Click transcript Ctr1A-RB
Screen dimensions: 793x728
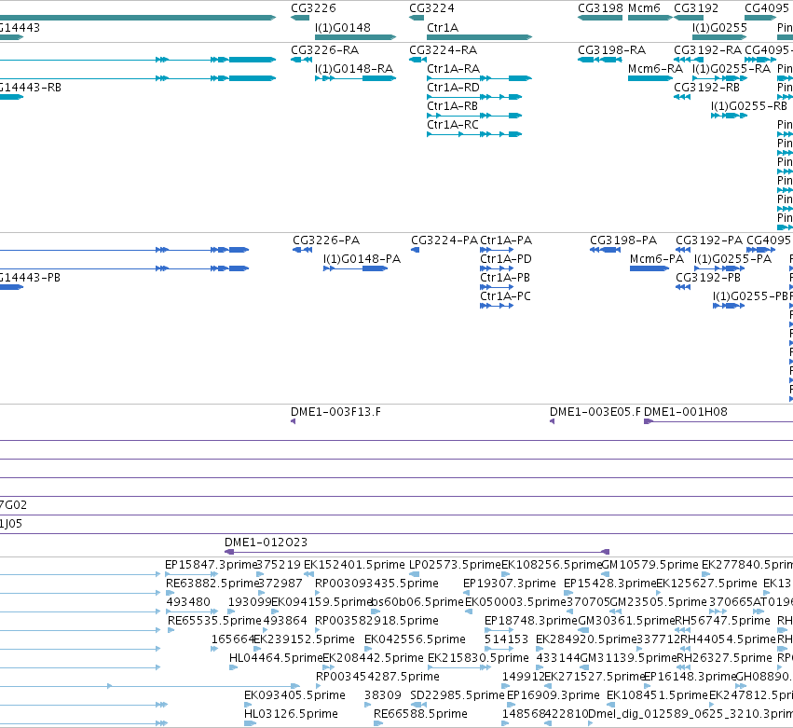[452, 106]
